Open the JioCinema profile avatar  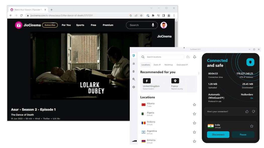tap(164, 25)
